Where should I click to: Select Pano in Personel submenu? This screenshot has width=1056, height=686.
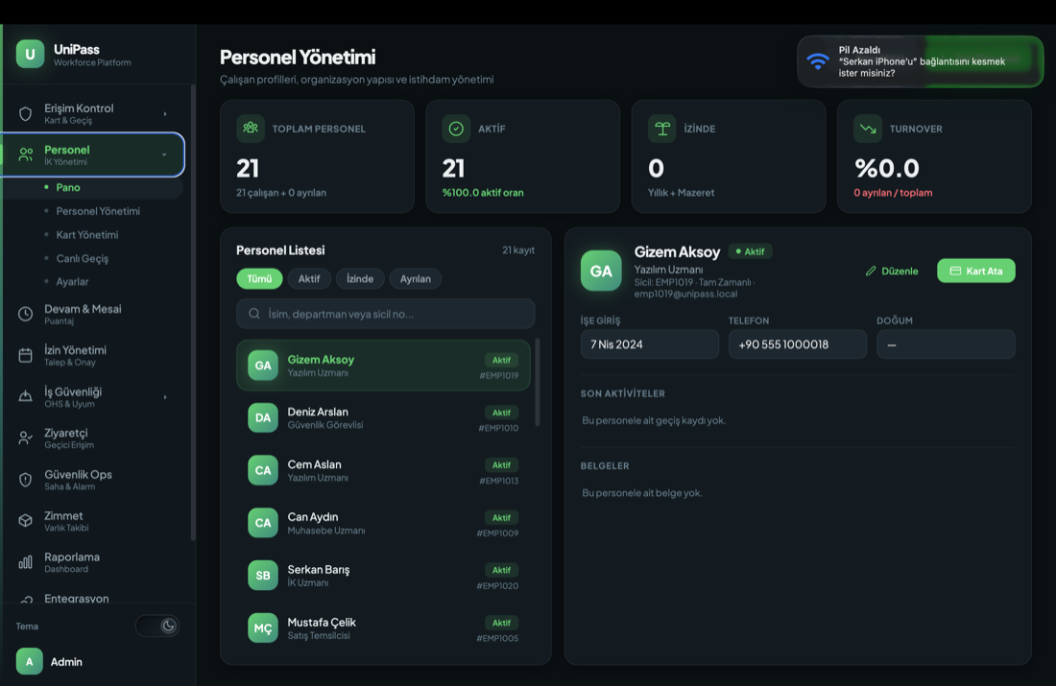click(x=68, y=187)
